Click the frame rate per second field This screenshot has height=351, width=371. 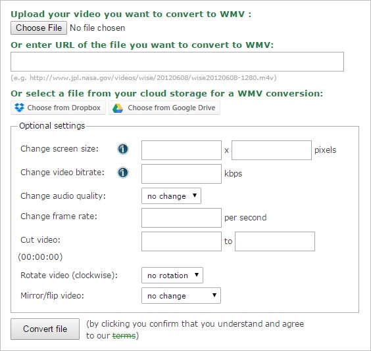tap(182, 218)
